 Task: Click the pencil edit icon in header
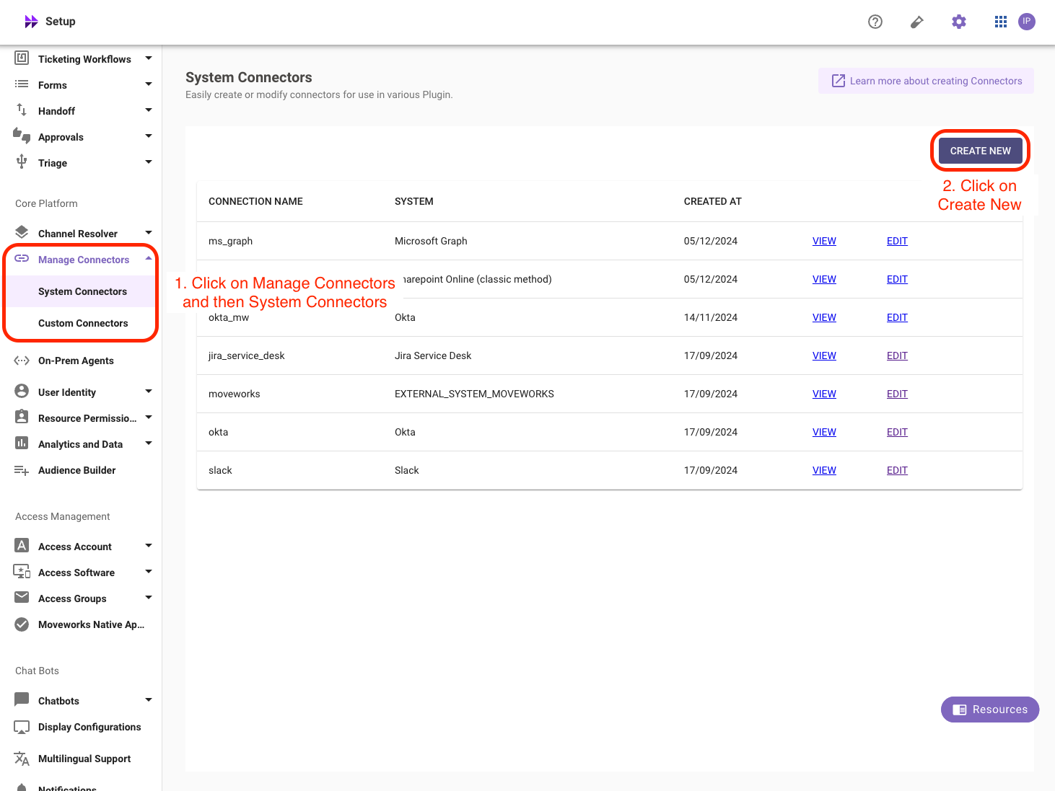click(917, 22)
